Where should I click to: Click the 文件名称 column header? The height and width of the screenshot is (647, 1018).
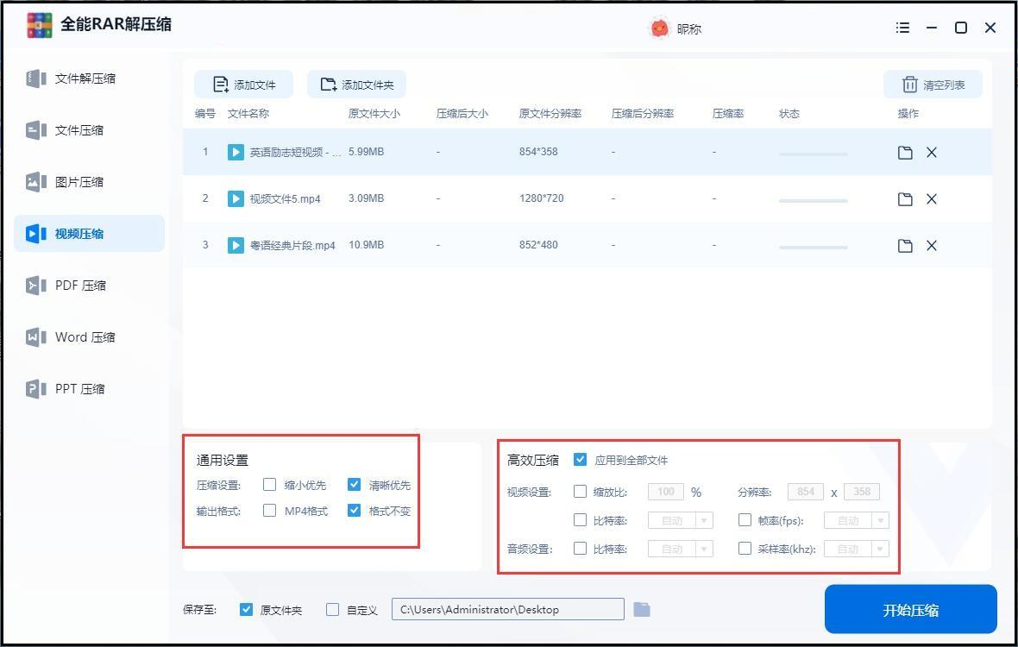pos(248,114)
